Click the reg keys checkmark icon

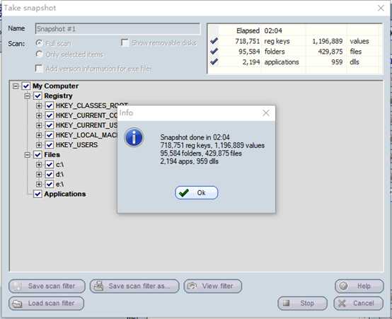click(214, 41)
